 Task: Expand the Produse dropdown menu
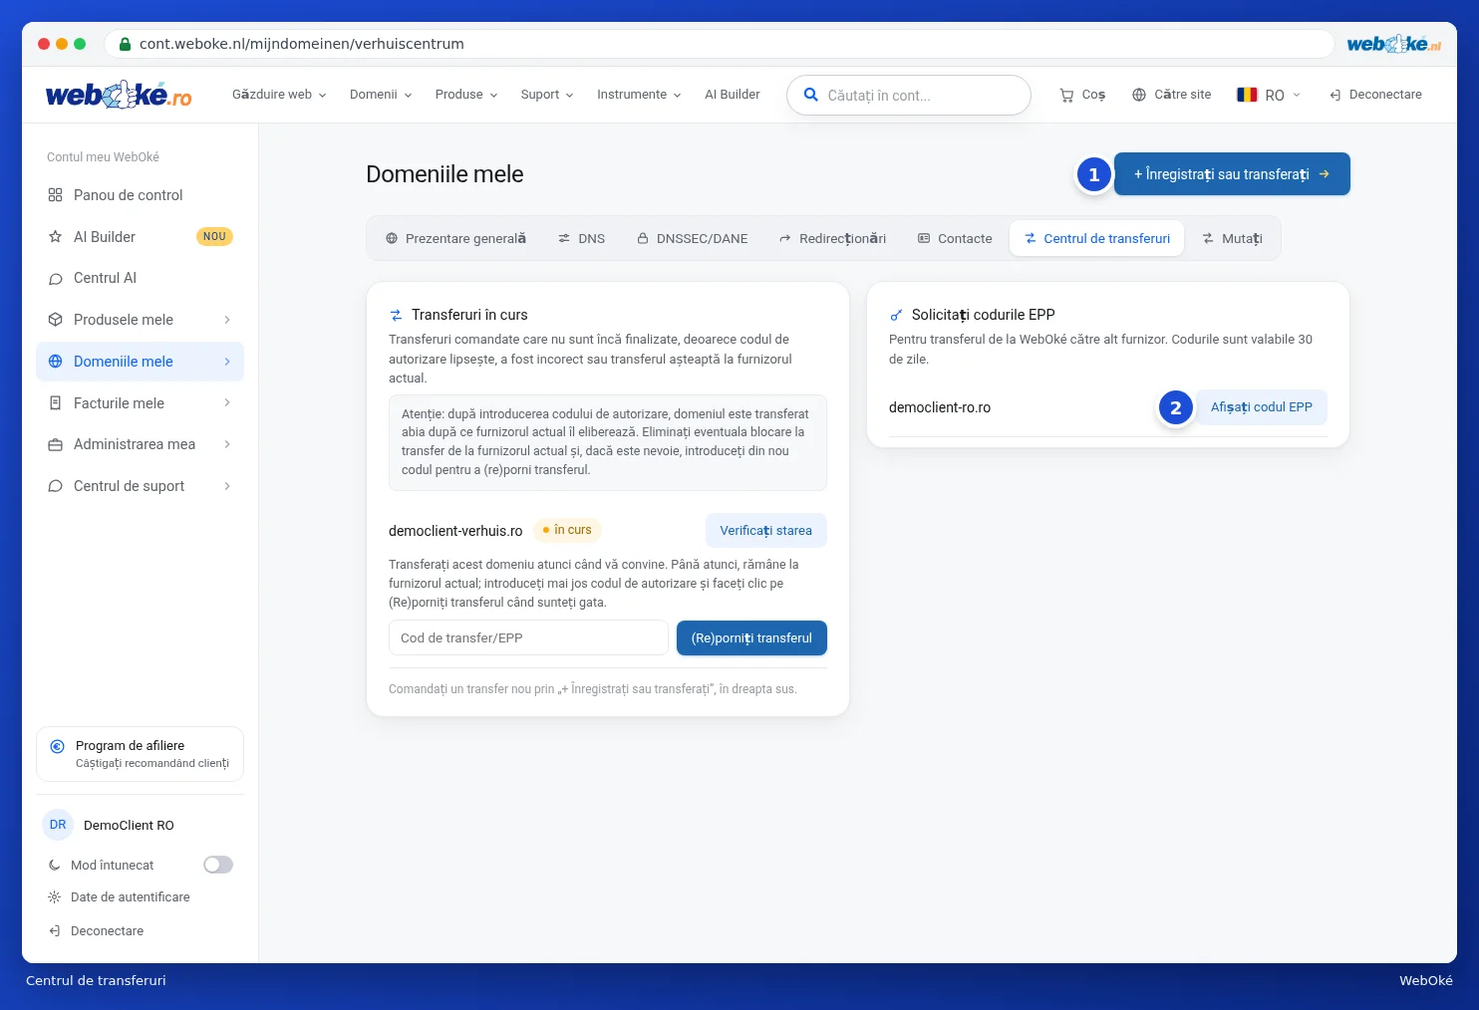466,95
